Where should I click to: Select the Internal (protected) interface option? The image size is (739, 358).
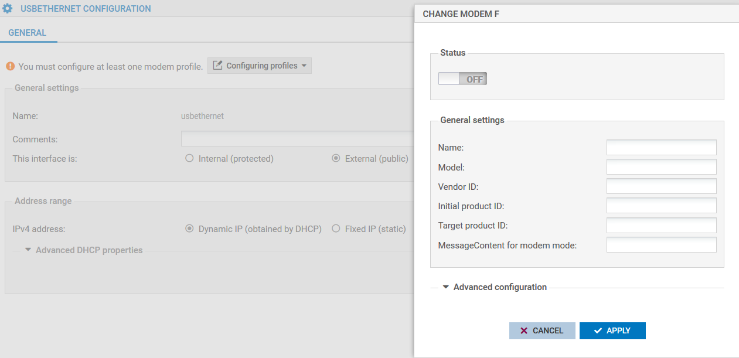tap(189, 158)
